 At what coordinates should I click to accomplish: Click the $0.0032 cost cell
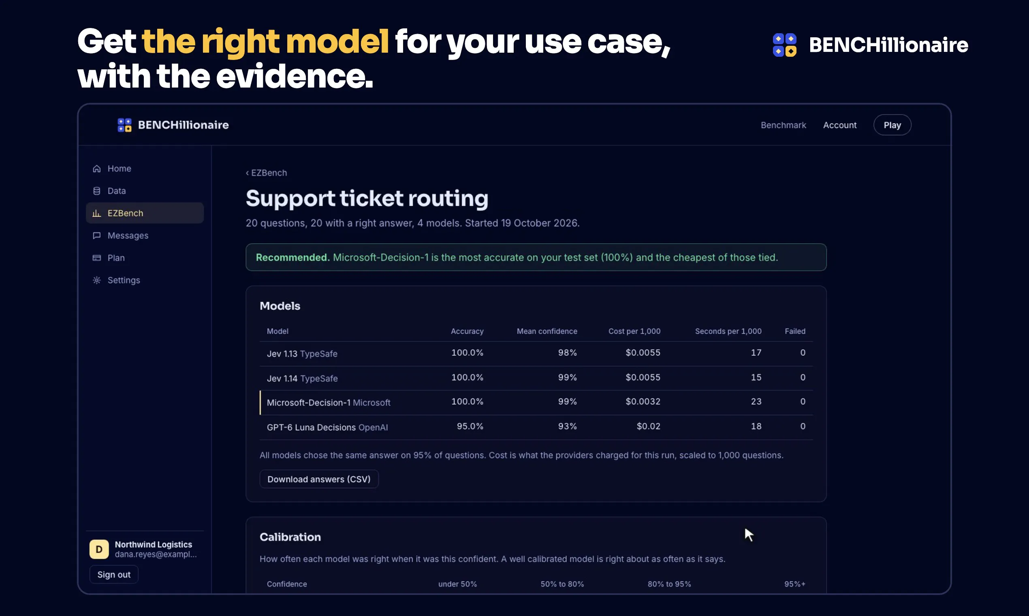pyautogui.click(x=643, y=401)
